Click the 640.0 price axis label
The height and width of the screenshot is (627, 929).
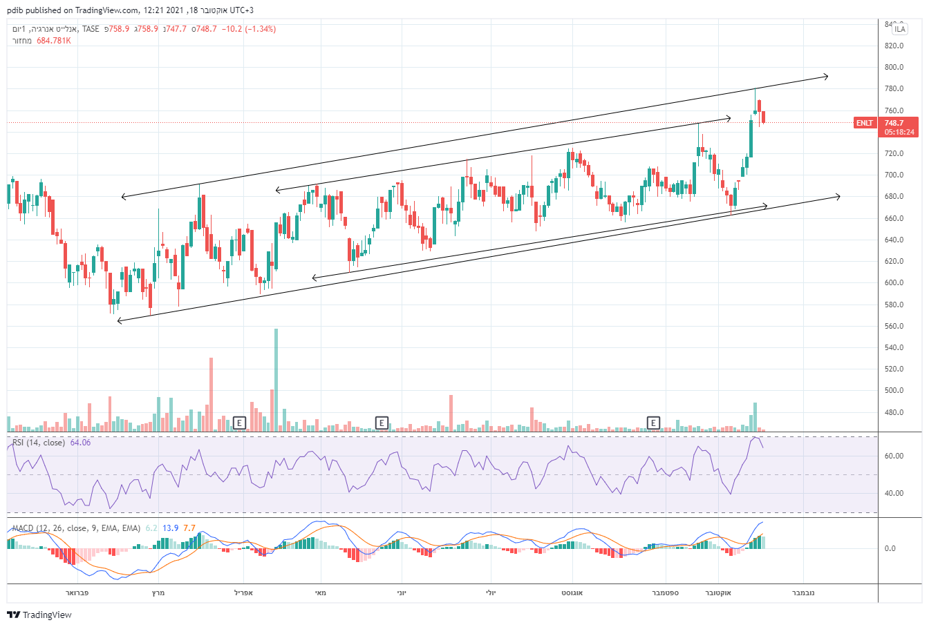coord(894,240)
